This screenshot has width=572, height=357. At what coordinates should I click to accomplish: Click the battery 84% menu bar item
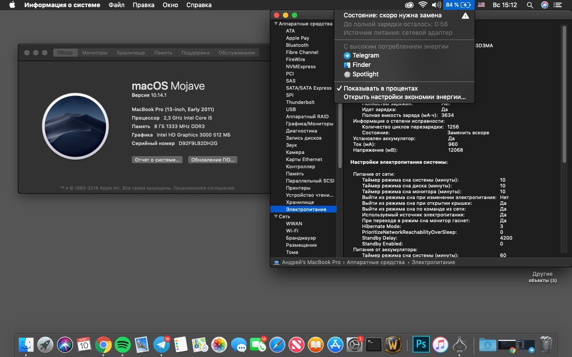tap(458, 5)
